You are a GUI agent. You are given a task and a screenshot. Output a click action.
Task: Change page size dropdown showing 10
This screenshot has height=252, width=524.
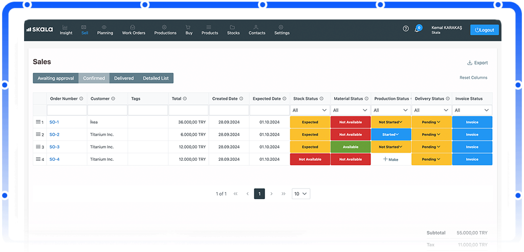(301, 194)
